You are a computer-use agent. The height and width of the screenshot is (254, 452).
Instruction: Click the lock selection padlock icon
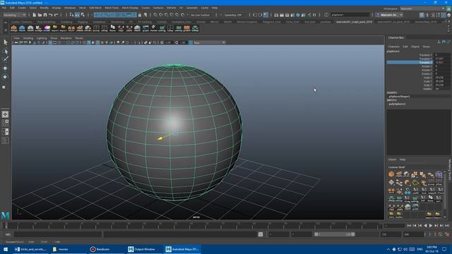click(140, 15)
